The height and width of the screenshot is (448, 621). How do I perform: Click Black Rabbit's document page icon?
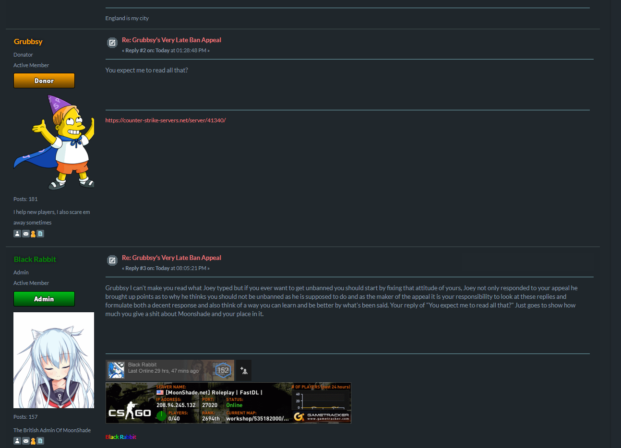40,441
